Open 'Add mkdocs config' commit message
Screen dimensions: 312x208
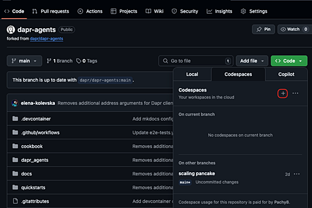pos(153,119)
